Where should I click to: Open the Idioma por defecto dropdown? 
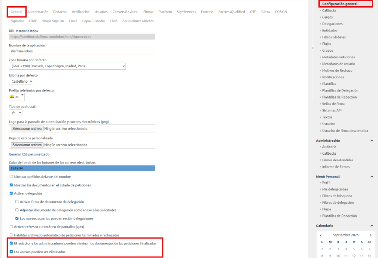(21, 81)
